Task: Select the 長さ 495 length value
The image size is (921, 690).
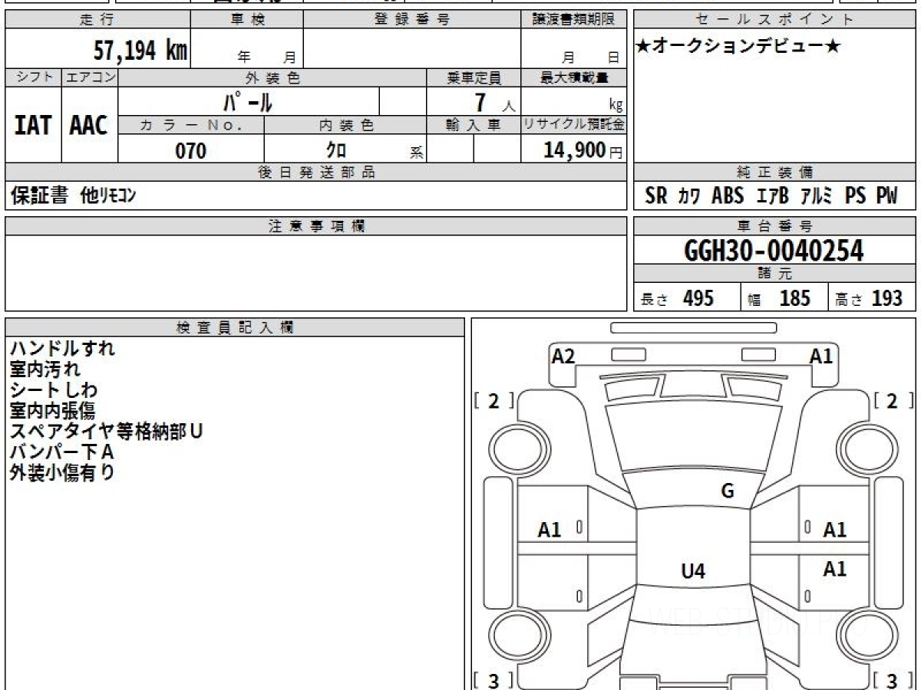Action: (677, 299)
